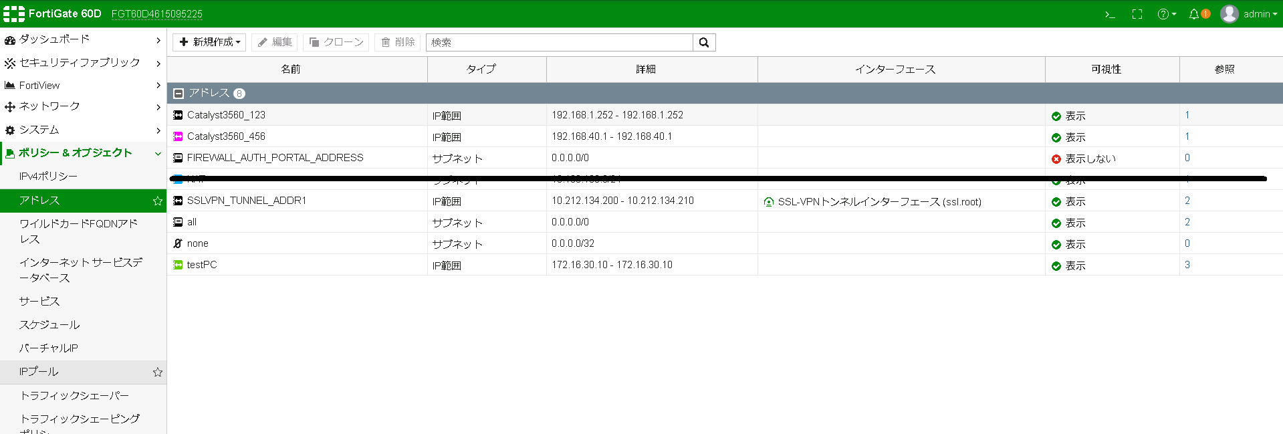Open the help menu icon
Screen dimensions: 1283x434
(1167, 14)
